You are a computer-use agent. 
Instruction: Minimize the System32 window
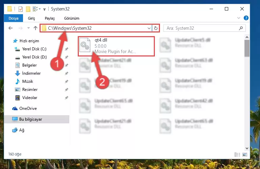tap(211, 9)
